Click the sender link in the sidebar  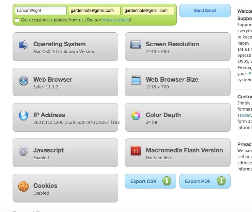(244, 115)
